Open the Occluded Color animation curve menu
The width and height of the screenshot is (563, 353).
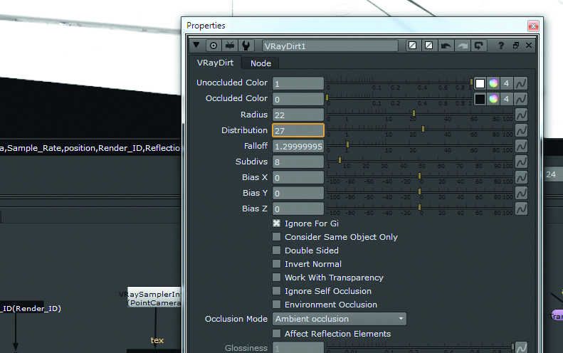[521, 99]
